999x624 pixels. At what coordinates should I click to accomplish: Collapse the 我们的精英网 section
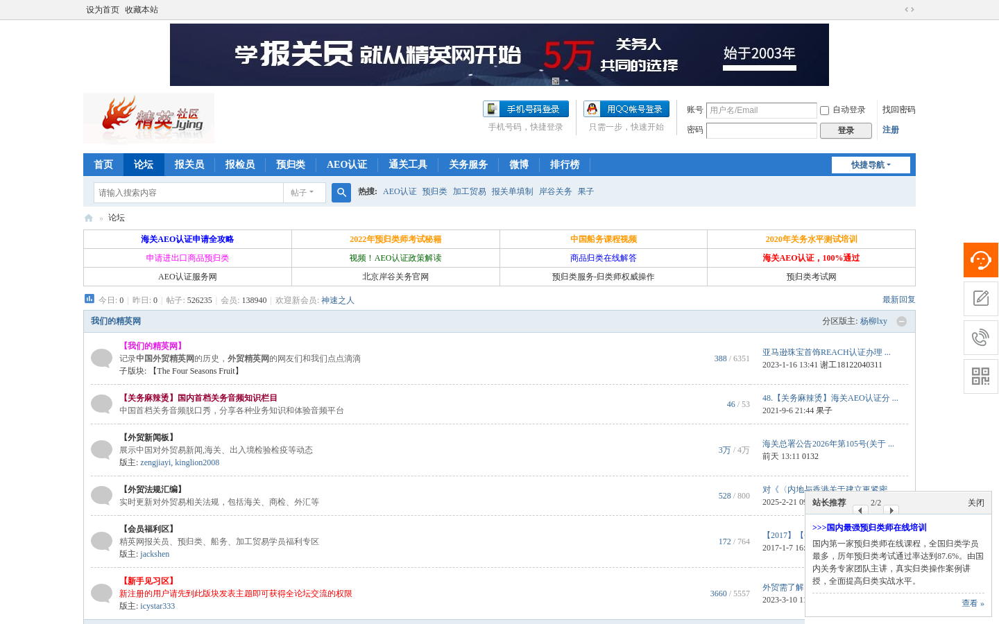coord(902,321)
